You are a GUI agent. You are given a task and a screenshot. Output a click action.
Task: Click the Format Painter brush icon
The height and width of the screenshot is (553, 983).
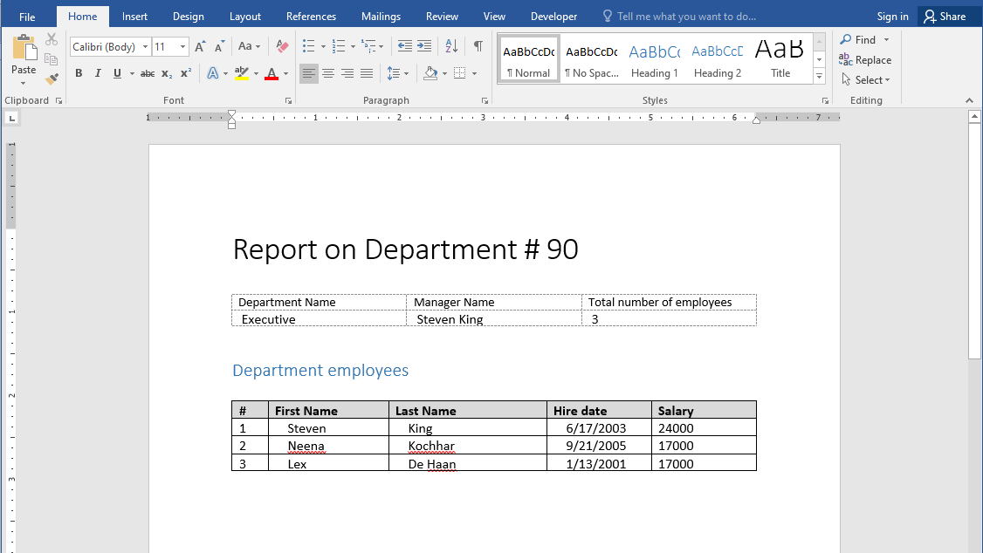pos(52,79)
